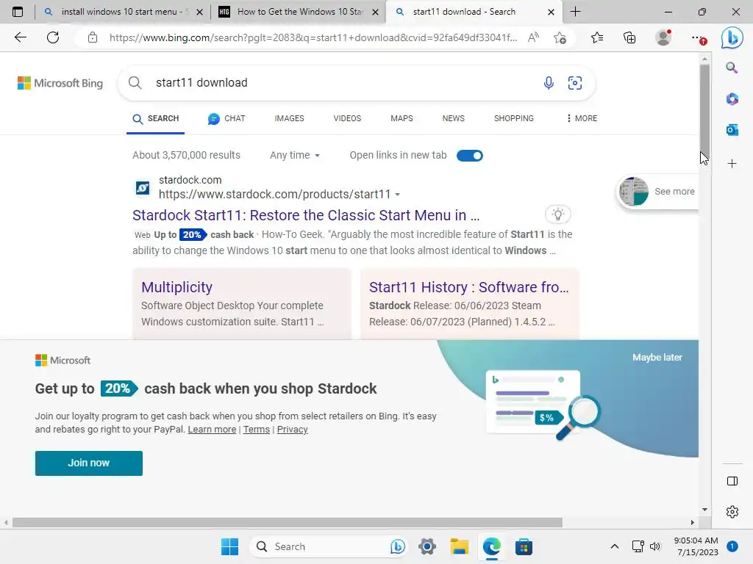Click the search magnifier in Bing box
Screen dimensions: 753x564
pyautogui.click(x=135, y=82)
